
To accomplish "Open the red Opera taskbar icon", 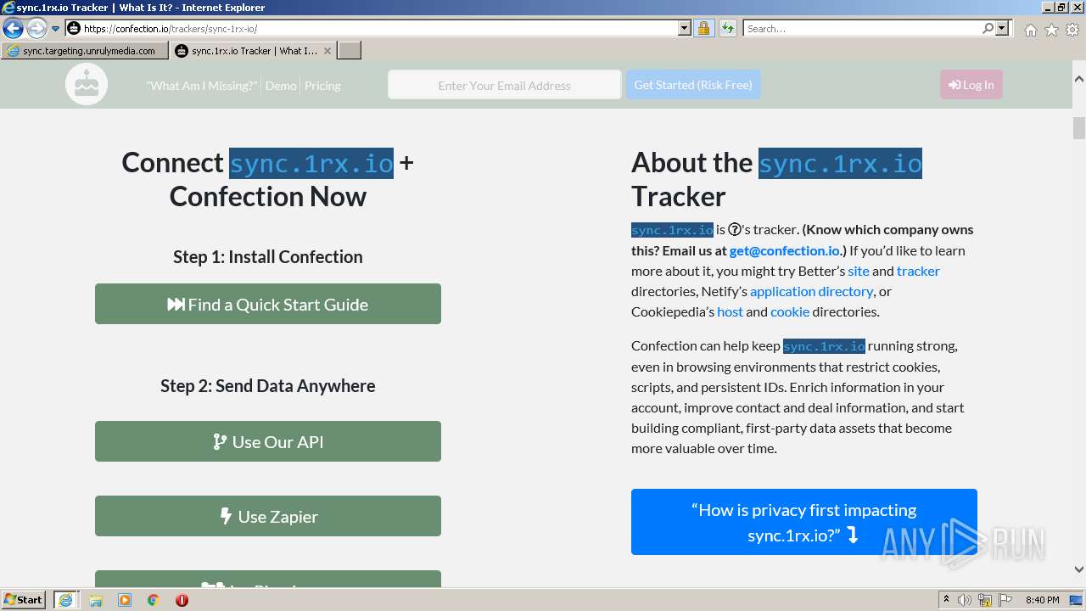I will point(182,600).
